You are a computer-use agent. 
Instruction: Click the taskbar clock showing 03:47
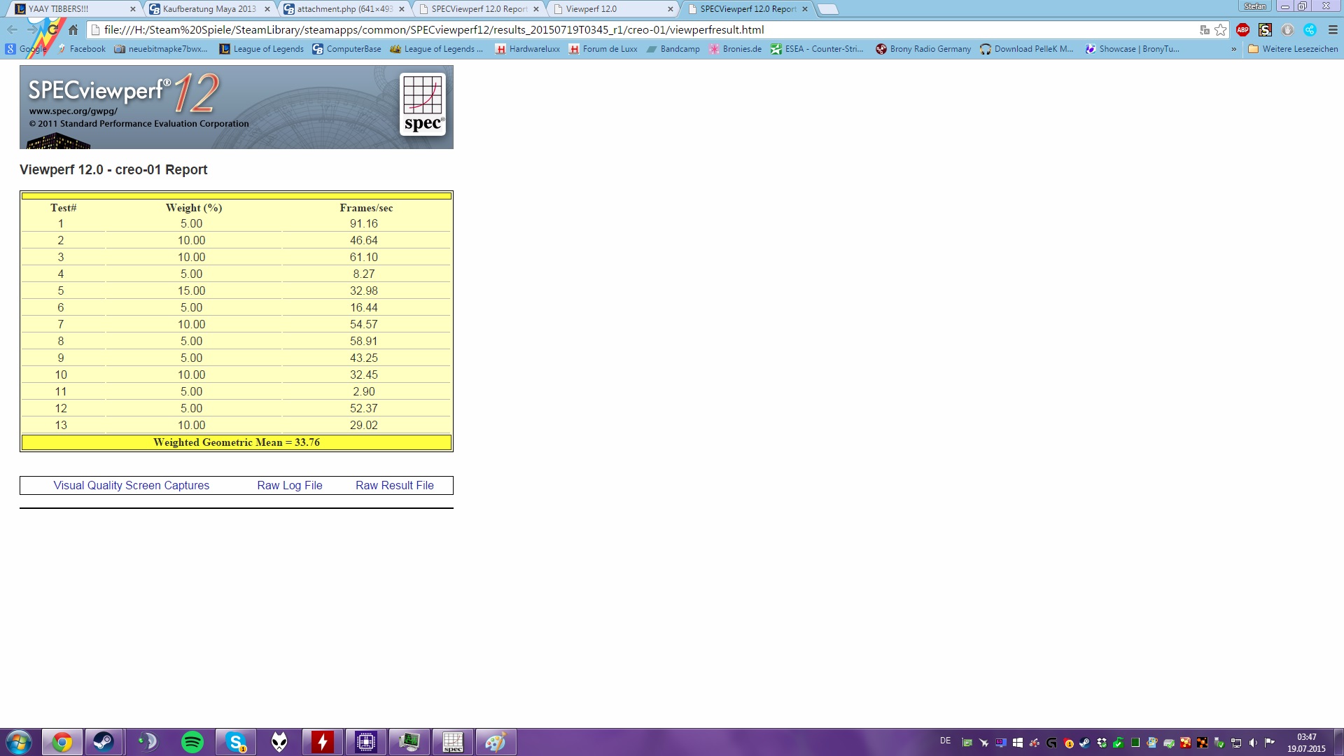[1306, 743]
